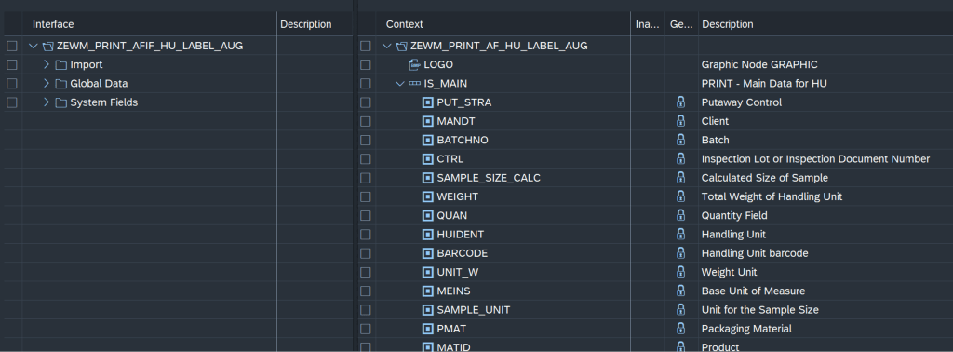Viewport: 953px width, 352px height.
Task: Check the box for the Global Data row
Action: tap(11, 84)
